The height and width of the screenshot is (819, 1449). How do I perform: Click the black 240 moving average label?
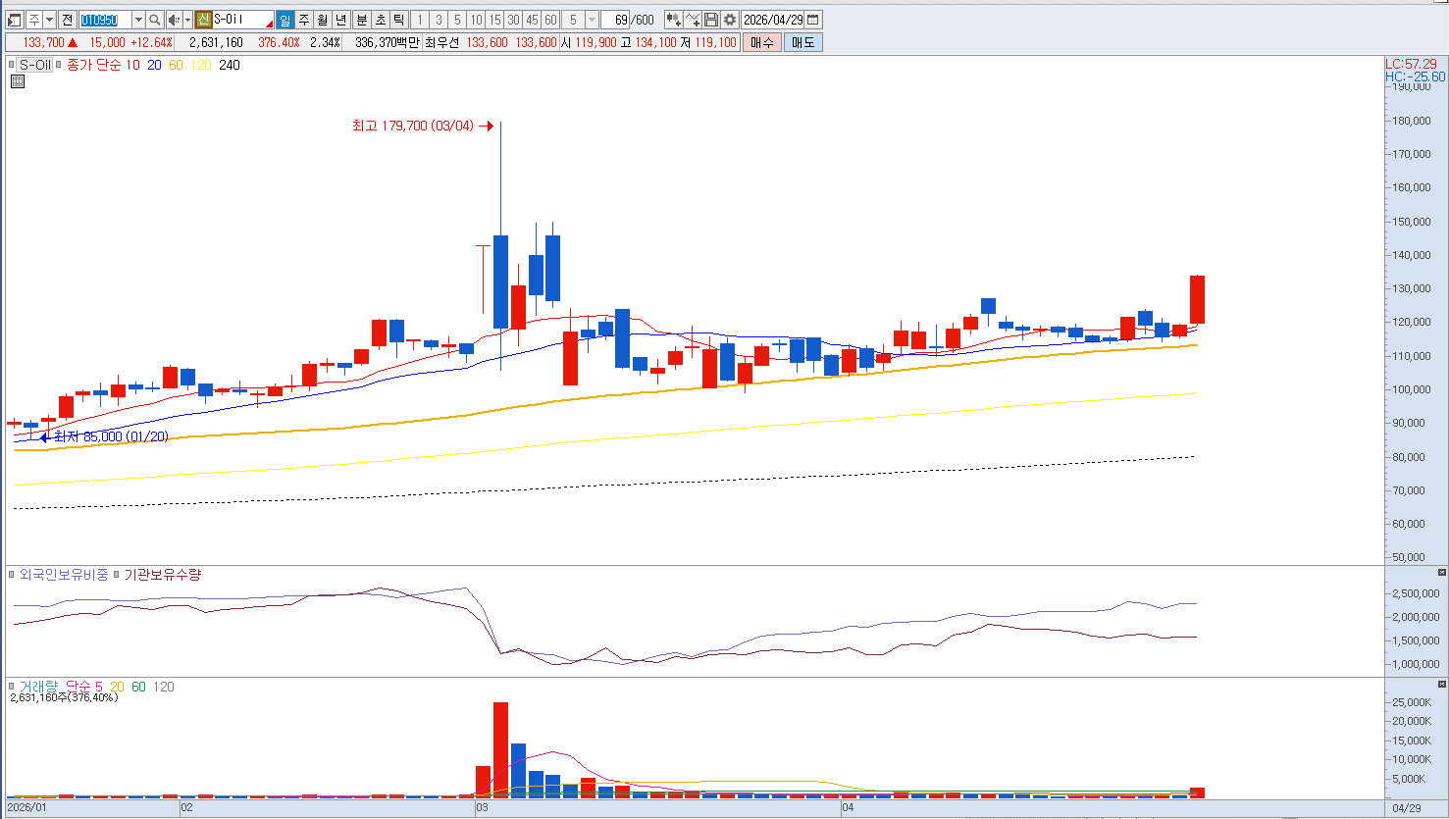tap(230, 65)
